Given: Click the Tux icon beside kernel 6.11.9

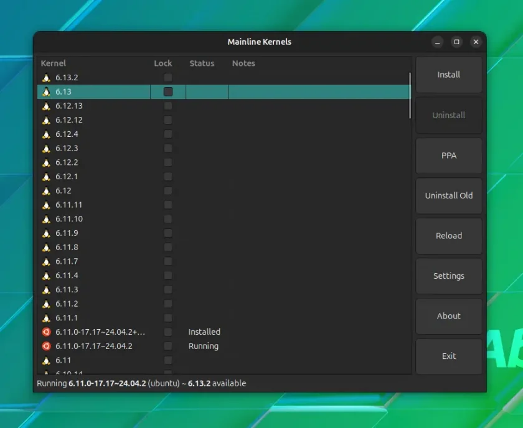Looking at the screenshot, I should click(46, 233).
